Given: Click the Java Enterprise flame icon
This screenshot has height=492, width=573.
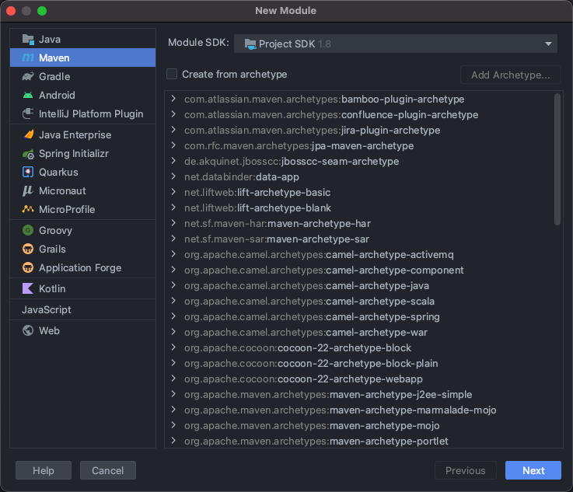Looking at the screenshot, I should point(28,134).
